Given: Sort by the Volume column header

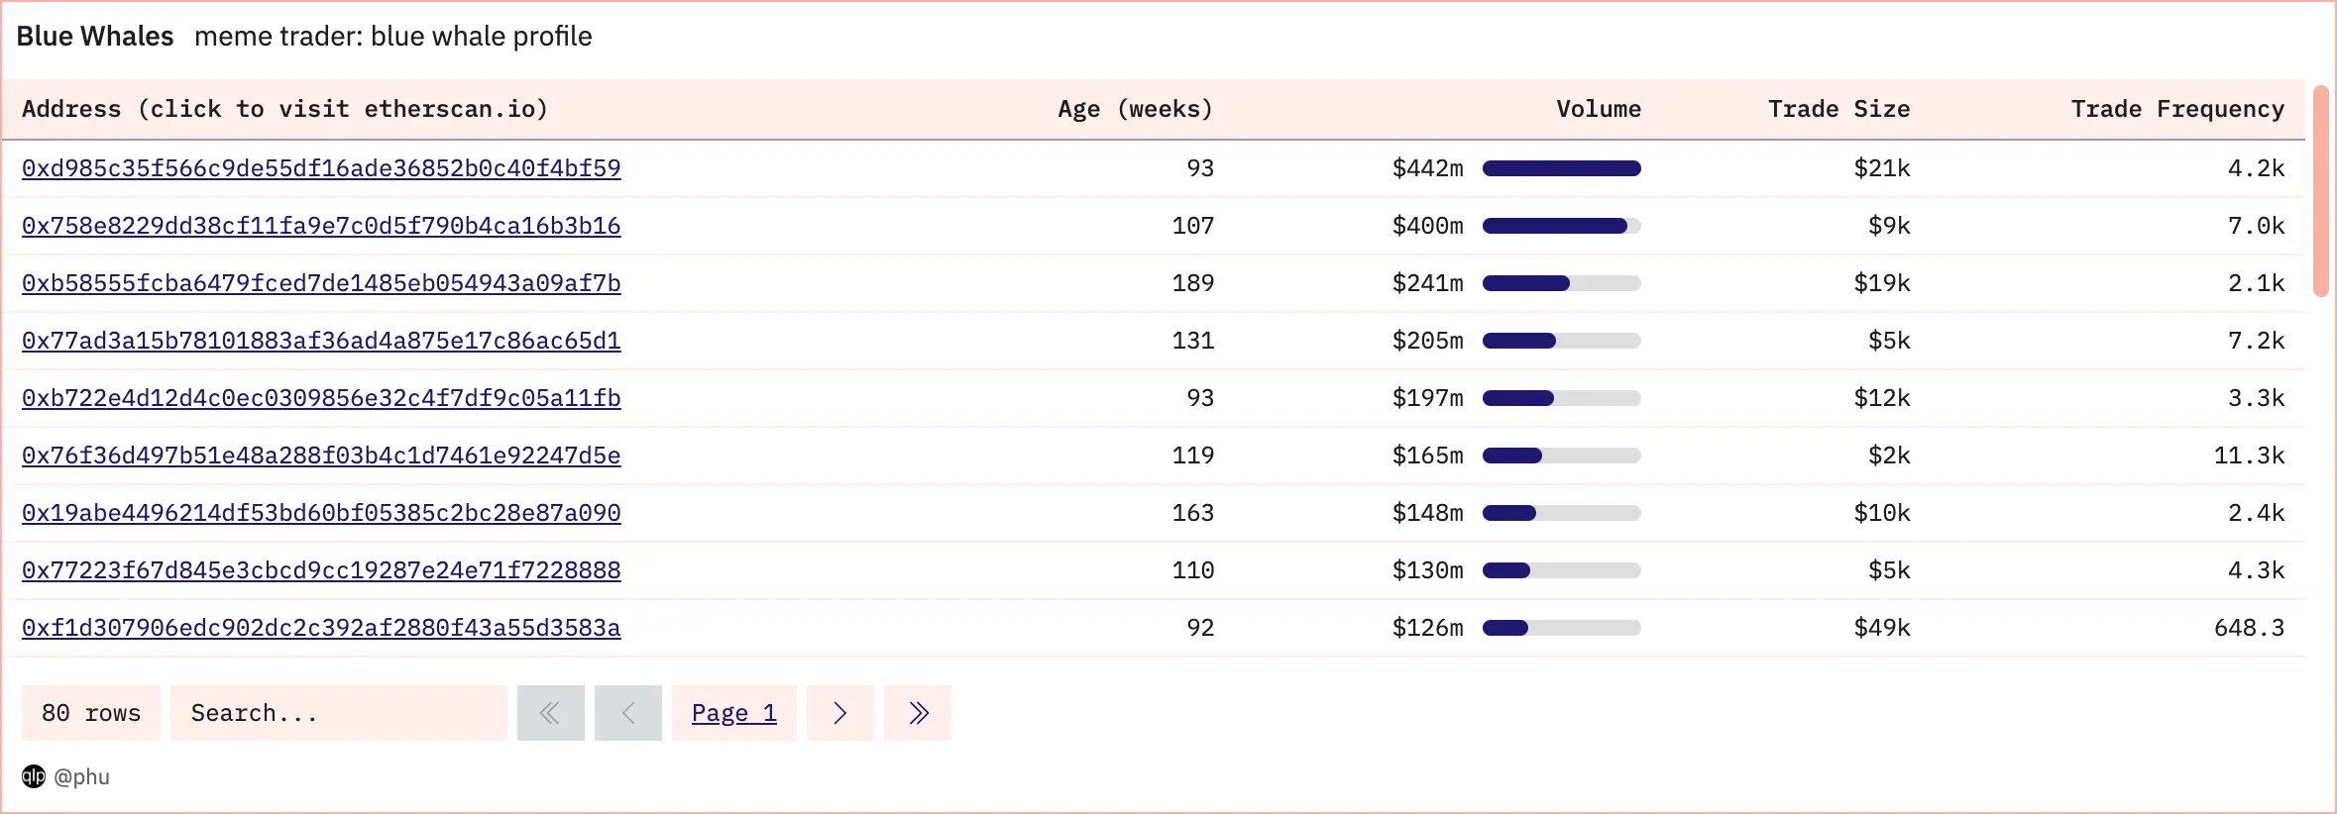Looking at the screenshot, I should pyautogui.click(x=1598, y=109).
